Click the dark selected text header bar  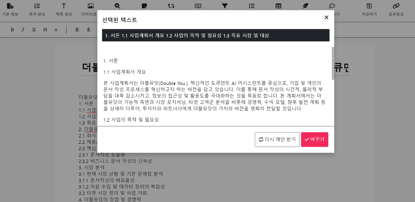[x=216, y=35]
